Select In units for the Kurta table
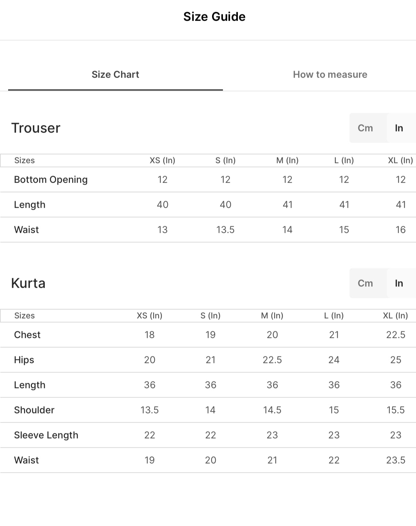This screenshot has height=526, width=416. pos(399,283)
